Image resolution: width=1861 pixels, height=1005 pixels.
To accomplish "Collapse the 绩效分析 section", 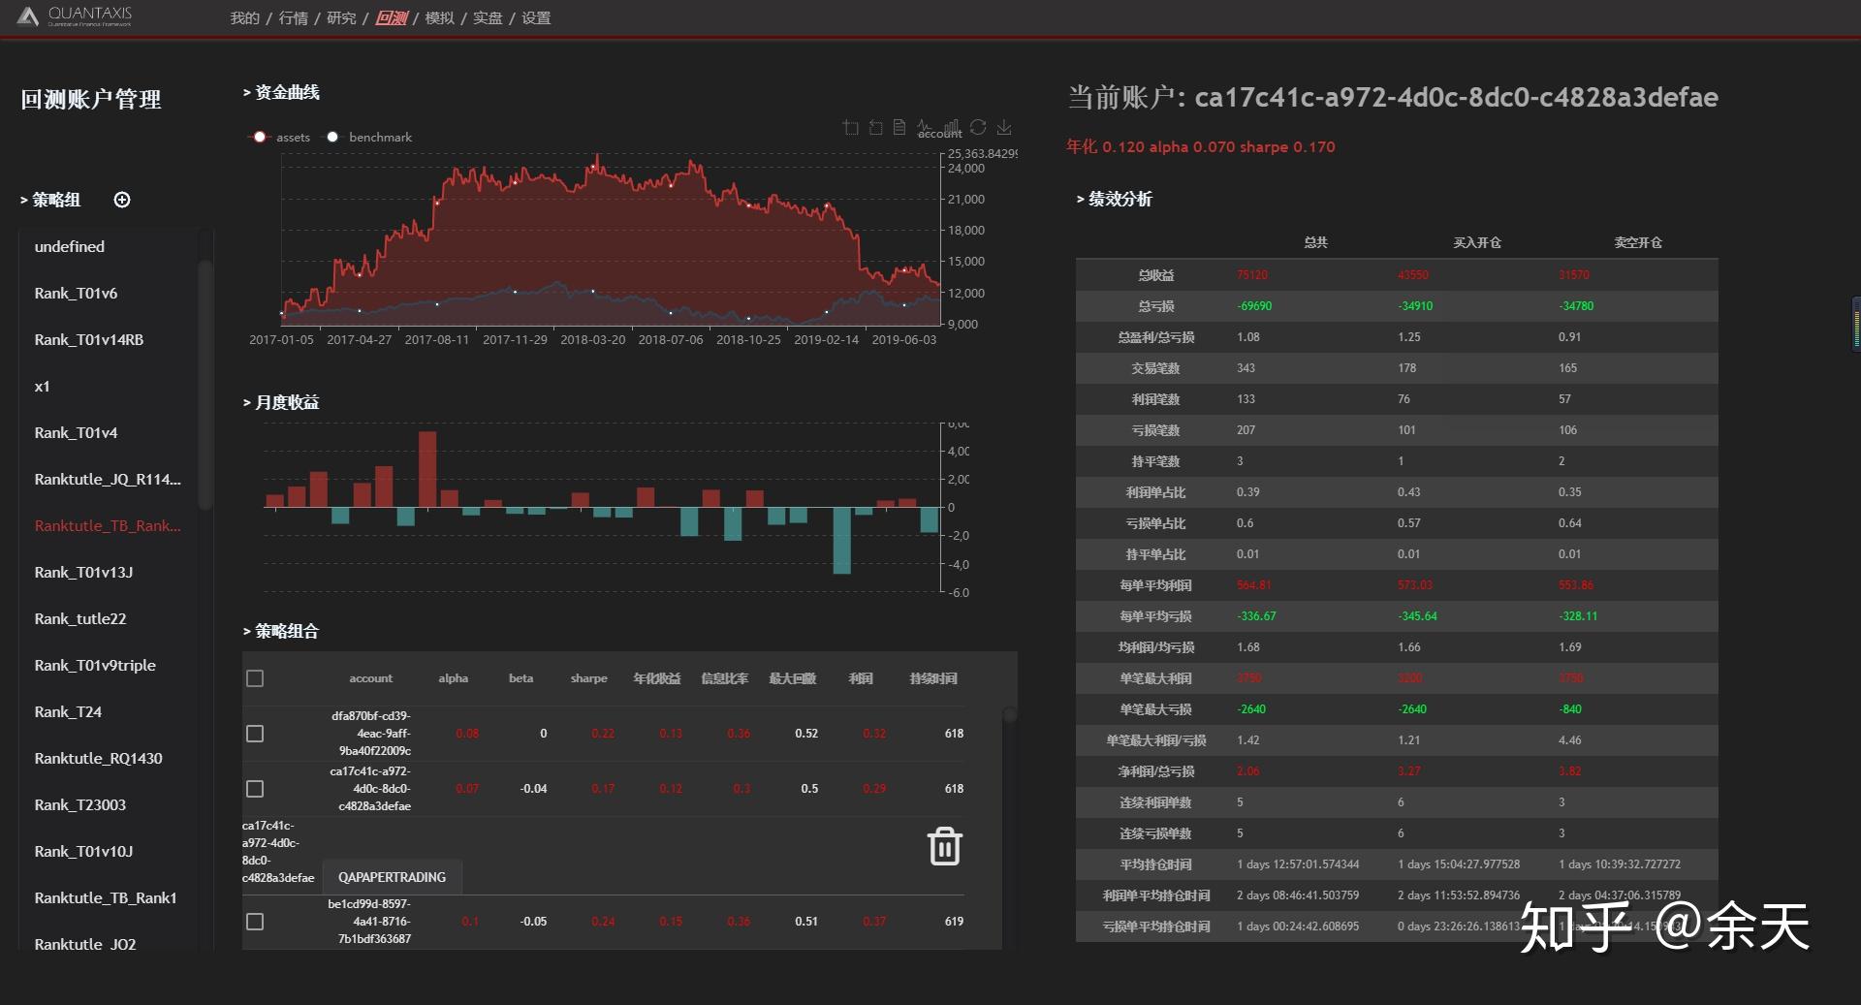I will tap(1115, 199).
